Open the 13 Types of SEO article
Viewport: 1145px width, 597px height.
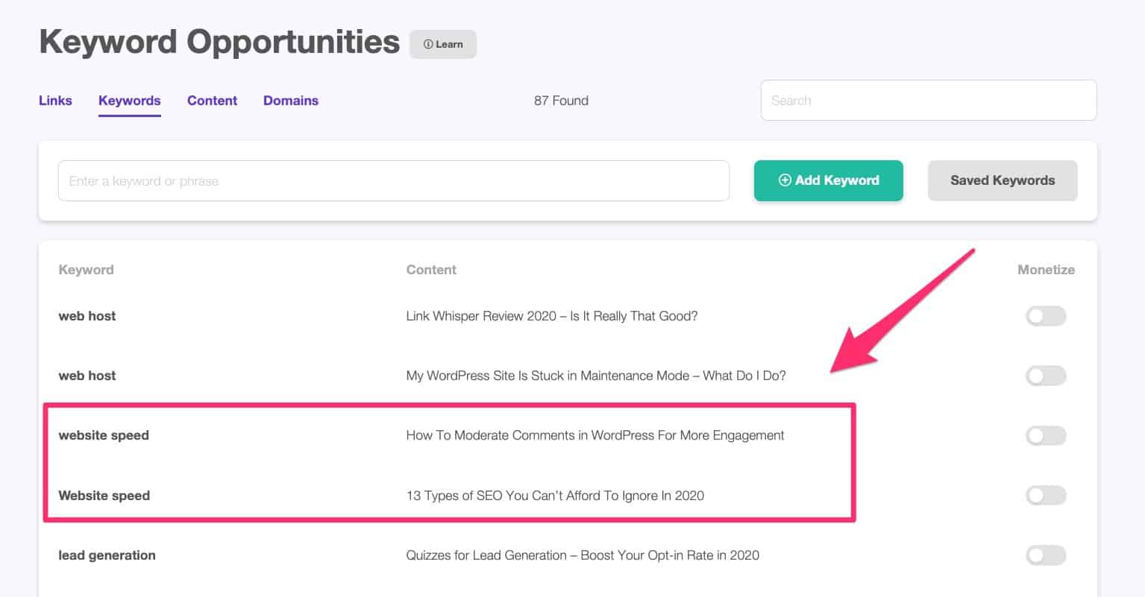555,495
